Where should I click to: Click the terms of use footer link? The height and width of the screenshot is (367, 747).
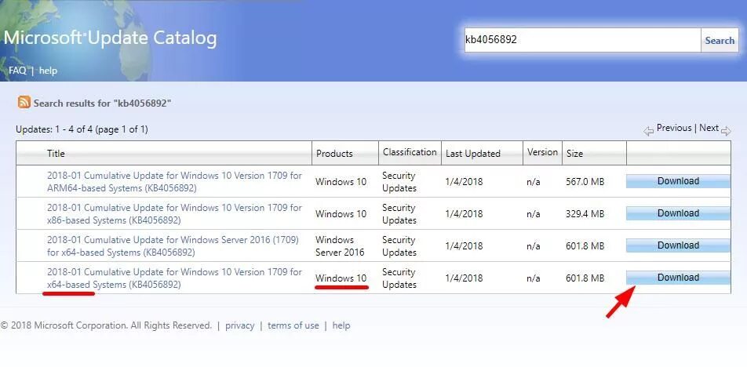[x=293, y=325]
